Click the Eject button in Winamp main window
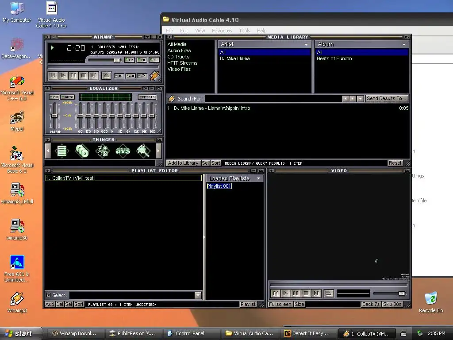 click(x=106, y=76)
